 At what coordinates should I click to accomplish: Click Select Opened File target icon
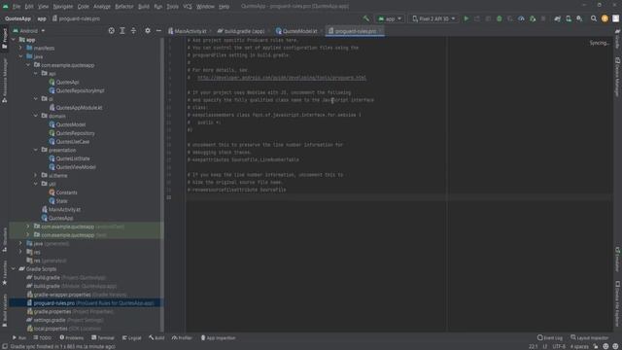[x=111, y=30]
